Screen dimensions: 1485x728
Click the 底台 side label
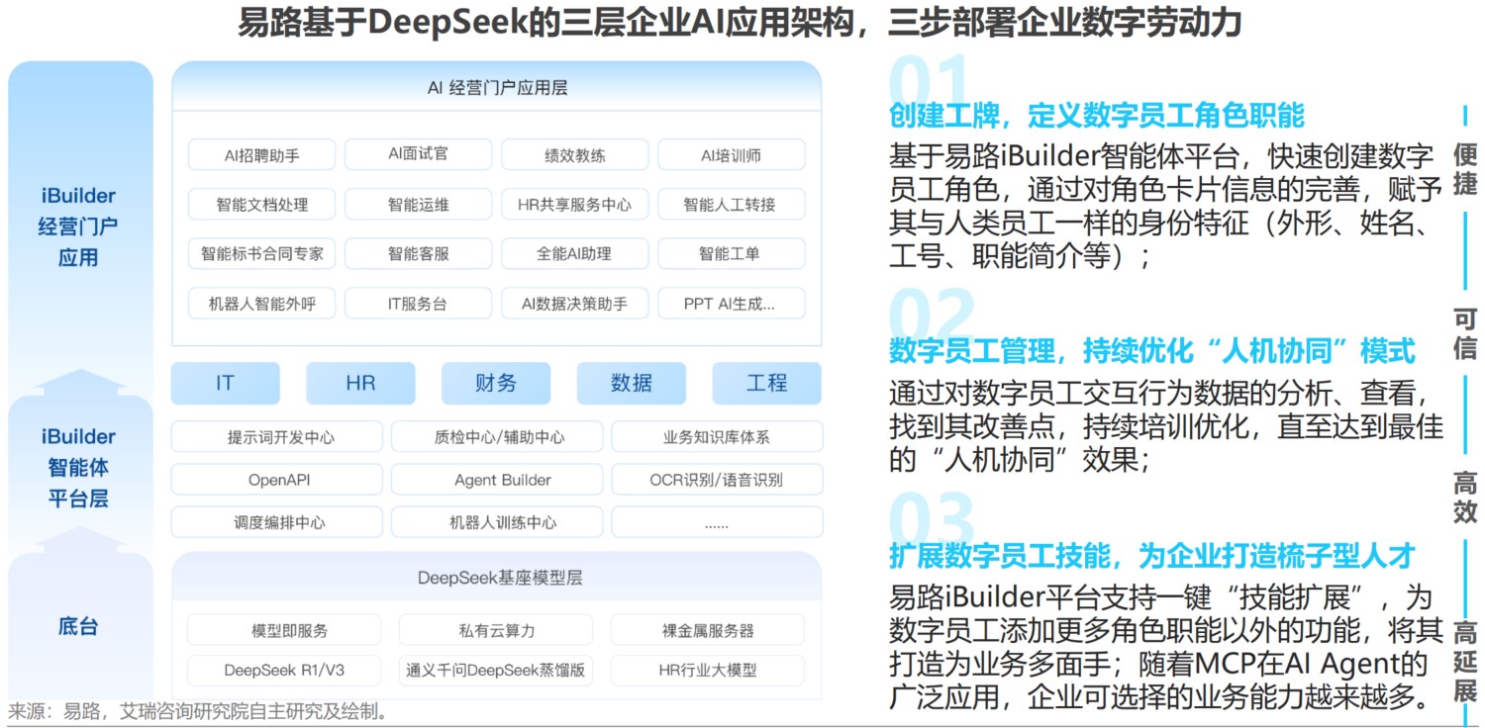[78, 626]
